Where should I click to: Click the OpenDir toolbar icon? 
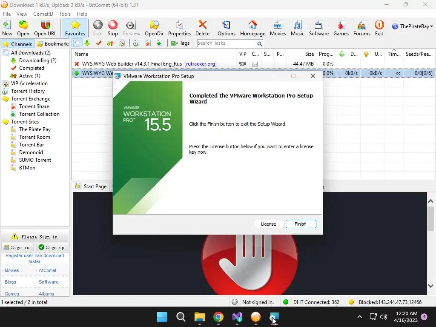point(154,28)
